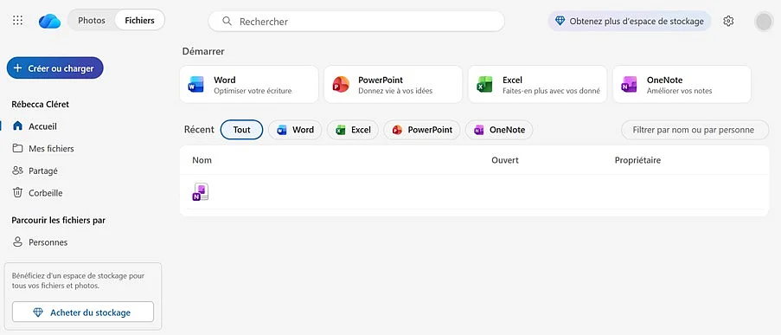Click the Word icon in Démarrer
This screenshot has width=781, height=335.
196,85
